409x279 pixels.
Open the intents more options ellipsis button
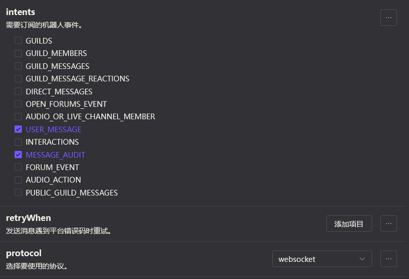pos(388,18)
